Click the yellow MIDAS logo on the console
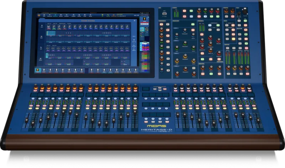The width and height of the screenshot is (285, 168). 156,126
